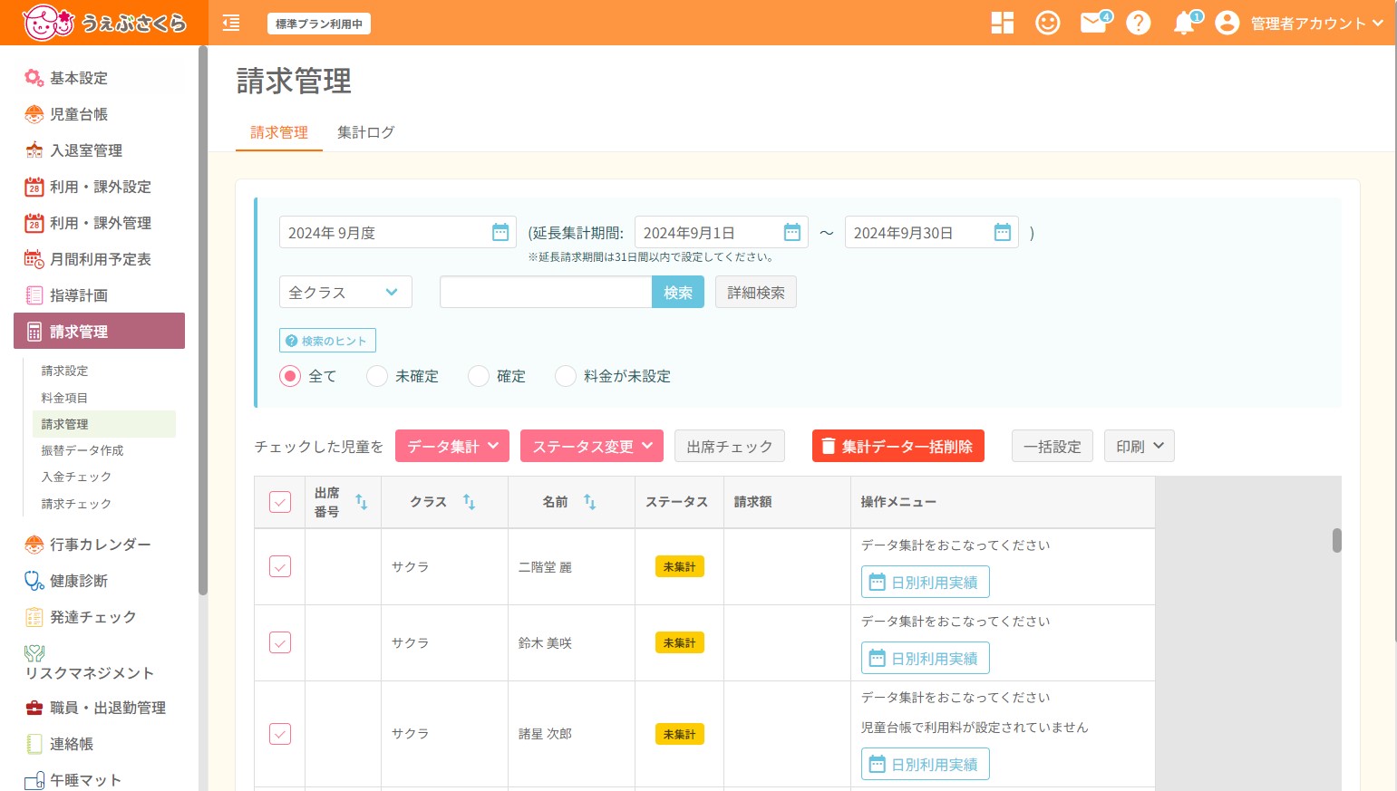The height and width of the screenshot is (791, 1397).
Task: Open 職員・出退勤管理 in the sidebar
Action: pos(100,708)
